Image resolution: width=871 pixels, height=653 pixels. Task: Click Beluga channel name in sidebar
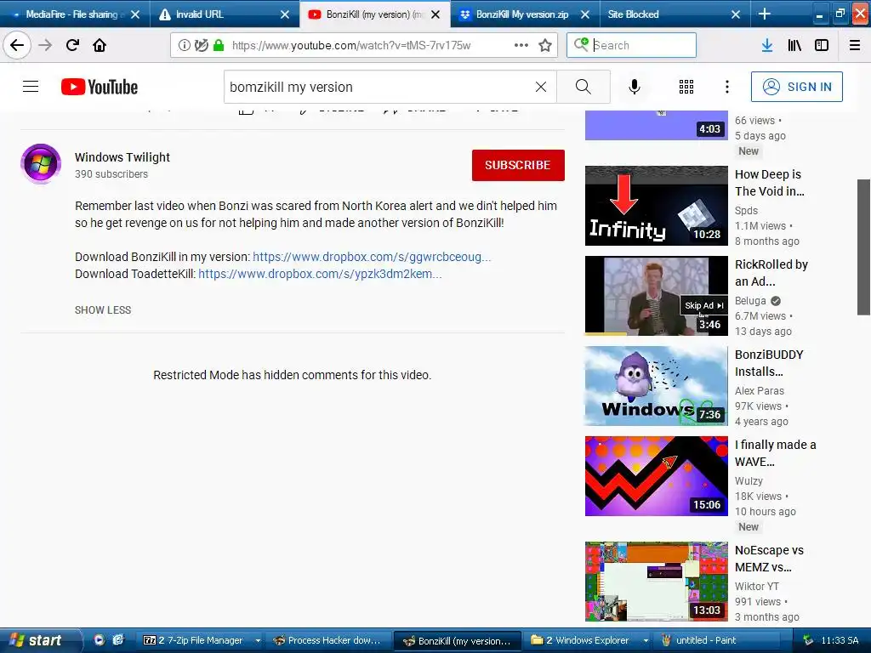point(750,300)
